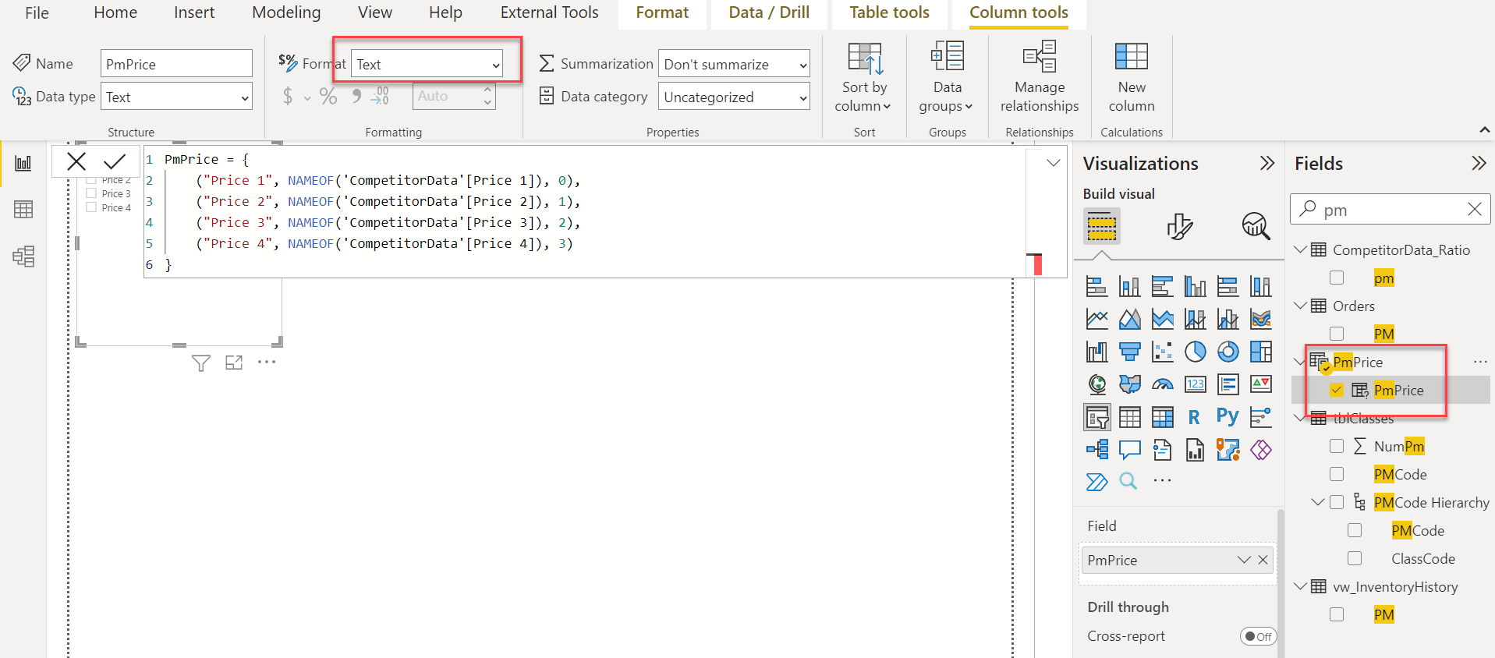
Task: Toggle the Cross-report switch
Action: coord(1258,636)
